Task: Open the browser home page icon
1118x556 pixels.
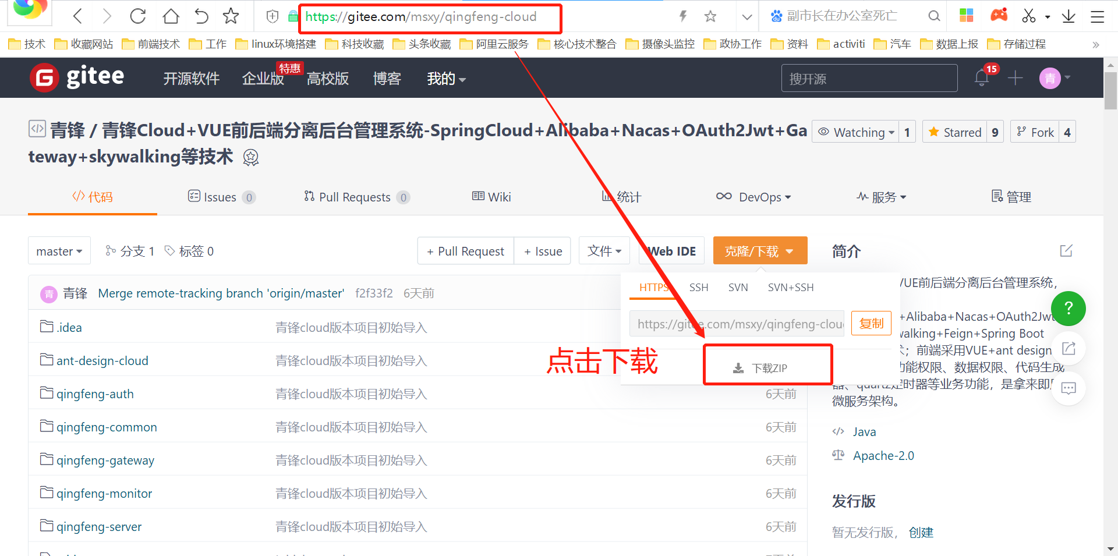Action: pos(171,16)
